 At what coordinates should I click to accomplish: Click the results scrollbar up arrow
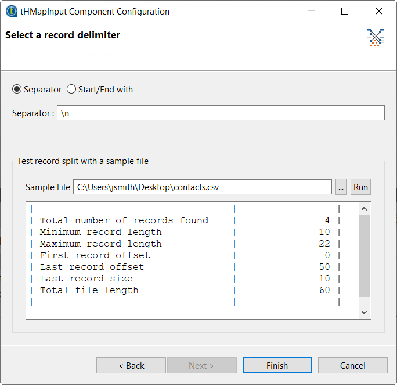click(x=364, y=209)
